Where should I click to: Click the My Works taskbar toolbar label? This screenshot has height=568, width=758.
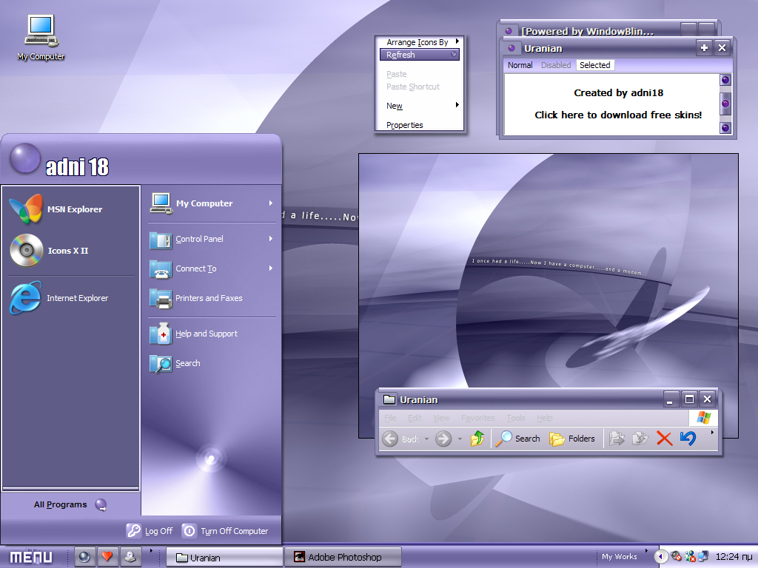pyautogui.click(x=620, y=557)
